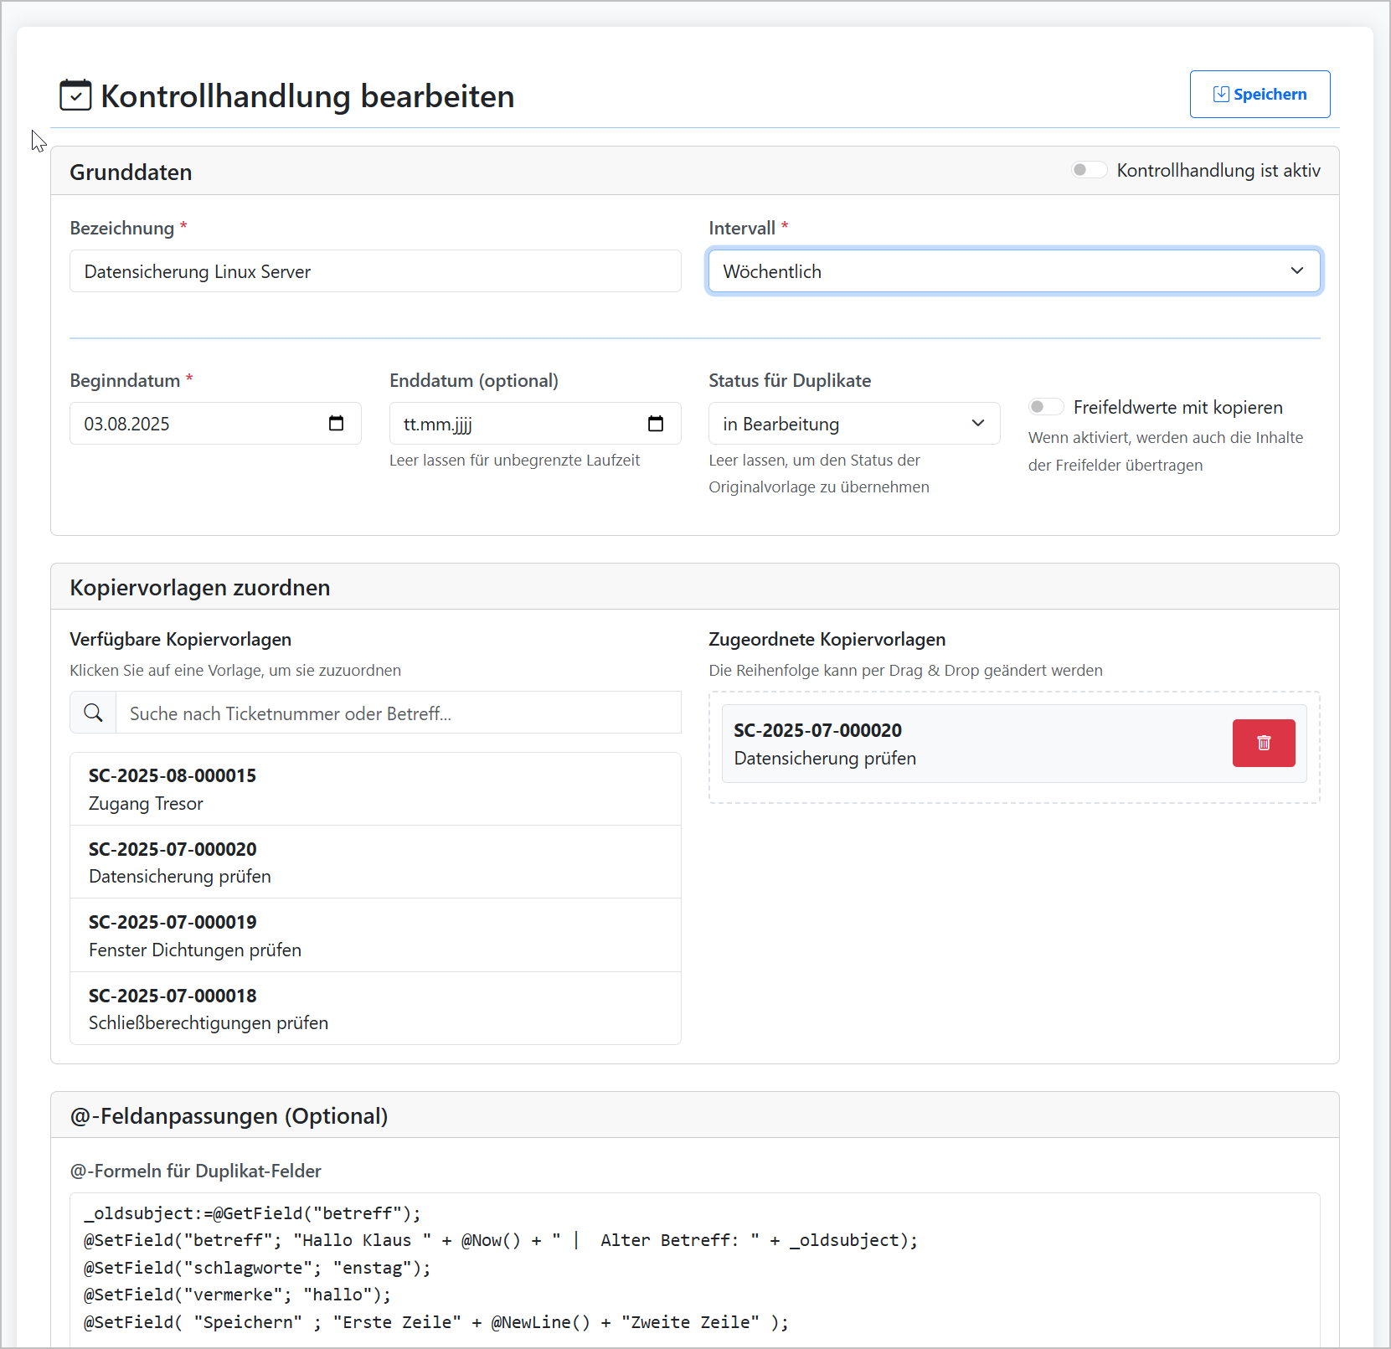Assign template SC-2025-07-000018 Schließberechtigungen prüfen
The image size is (1391, 1349).
[x=375, y=1008]
